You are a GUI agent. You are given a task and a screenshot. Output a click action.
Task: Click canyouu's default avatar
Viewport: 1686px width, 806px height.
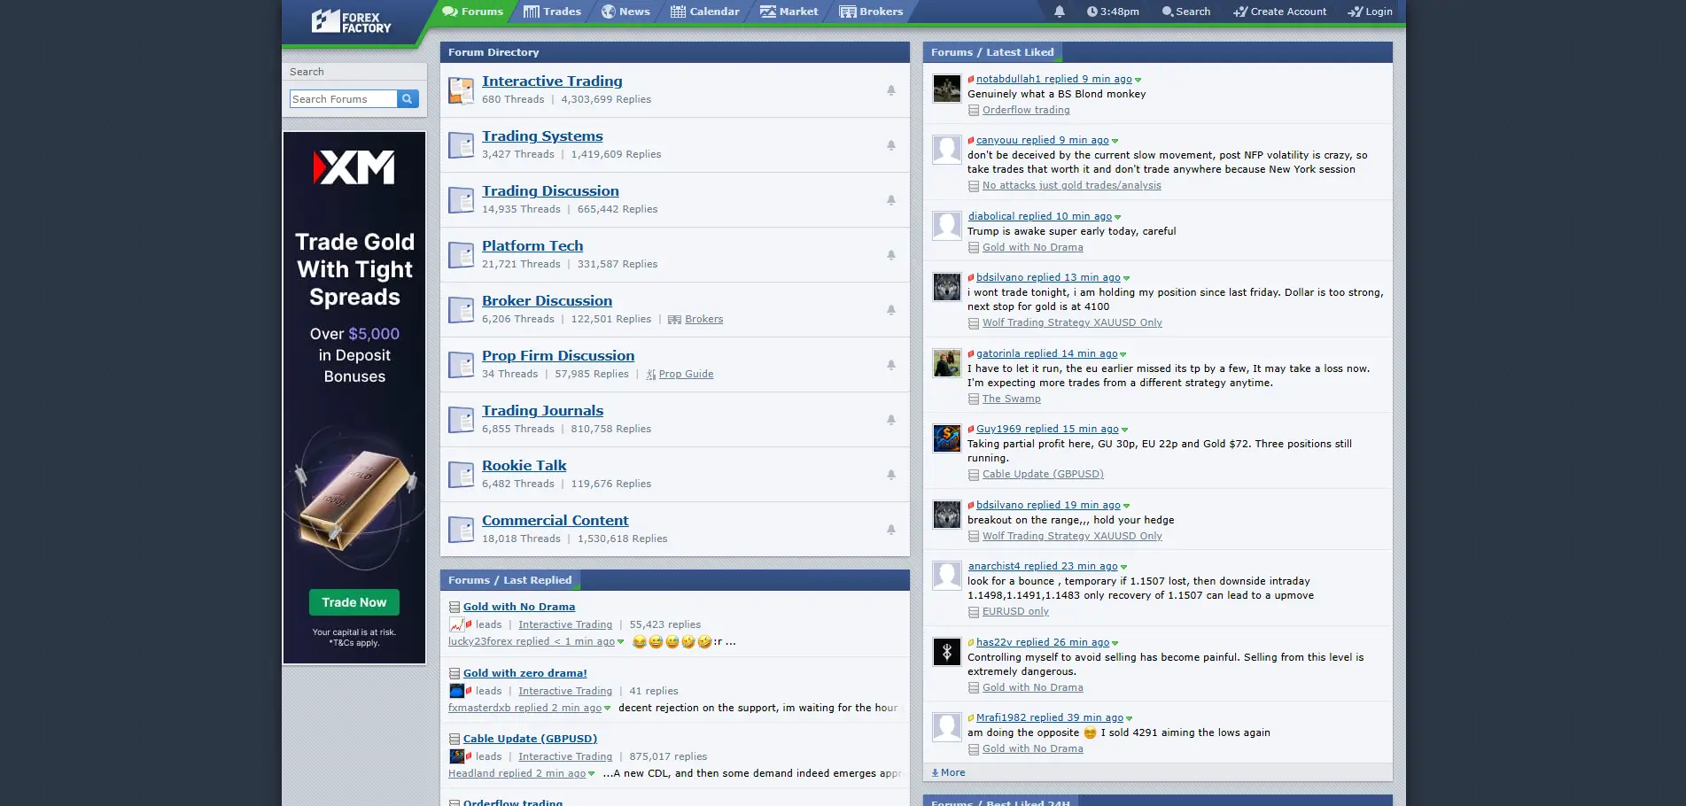(947, 150)
